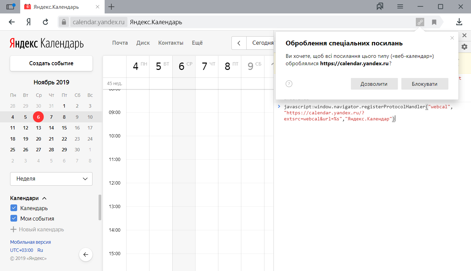Open Контакты in the top navigation

point(171,43)
